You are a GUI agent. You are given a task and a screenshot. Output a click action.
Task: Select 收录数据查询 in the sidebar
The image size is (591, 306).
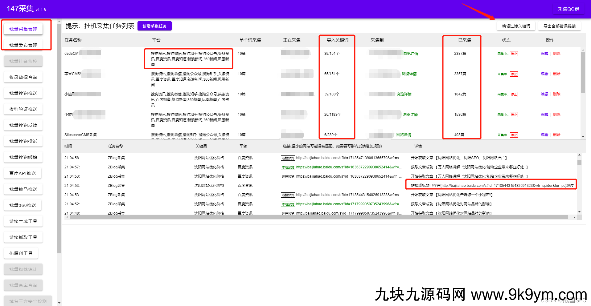[23, 77]
